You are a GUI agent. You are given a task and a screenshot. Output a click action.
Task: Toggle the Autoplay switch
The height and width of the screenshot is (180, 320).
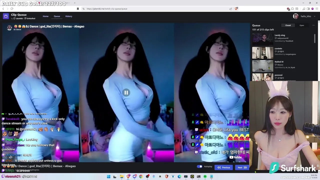point(199,166)
